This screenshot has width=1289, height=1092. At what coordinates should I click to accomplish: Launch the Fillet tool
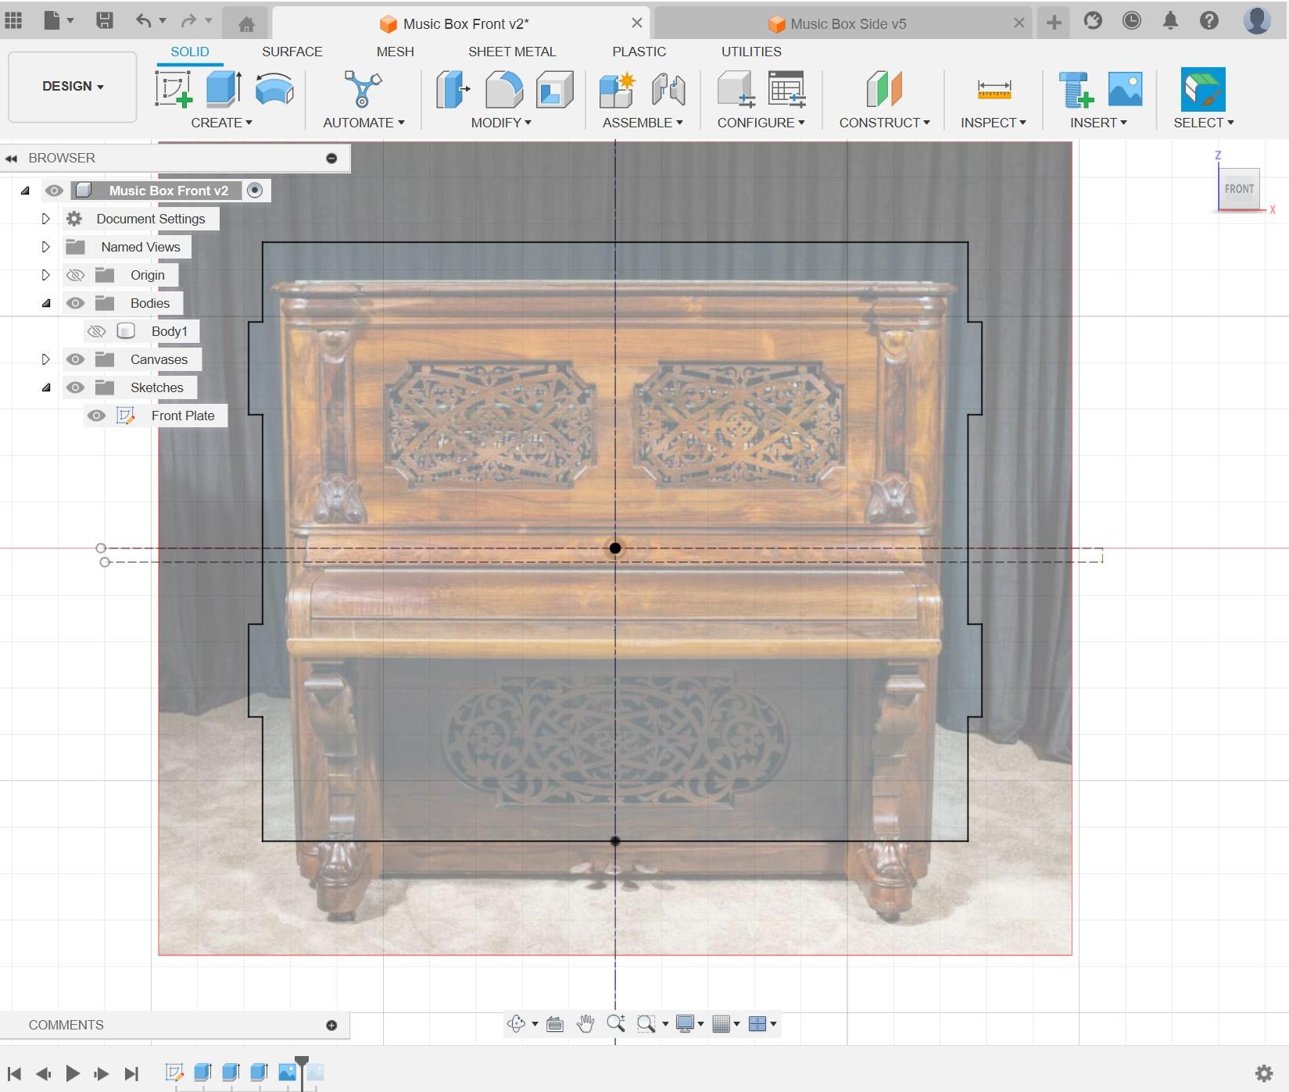click(503, 90)
